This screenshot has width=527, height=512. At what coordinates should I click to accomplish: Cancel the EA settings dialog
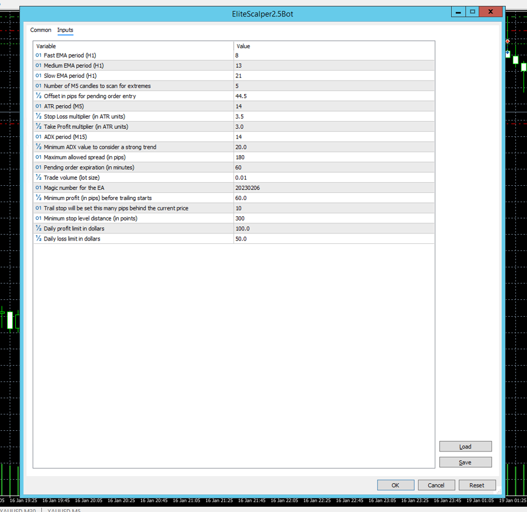pos(436,485)
